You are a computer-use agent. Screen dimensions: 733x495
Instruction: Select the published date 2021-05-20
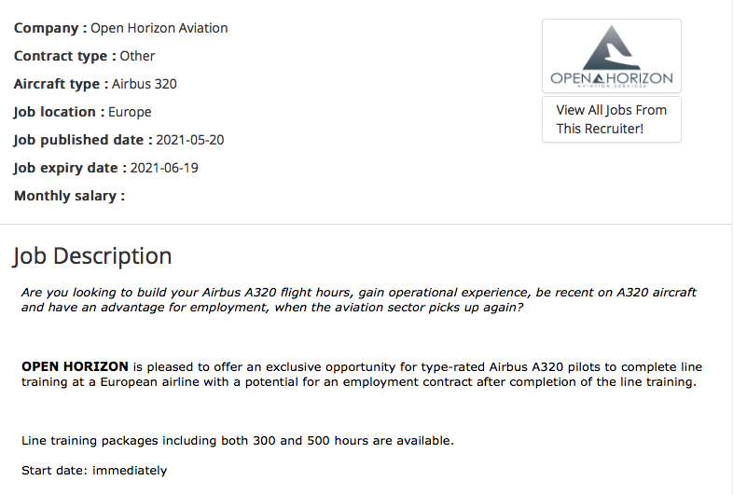(190, 140)
